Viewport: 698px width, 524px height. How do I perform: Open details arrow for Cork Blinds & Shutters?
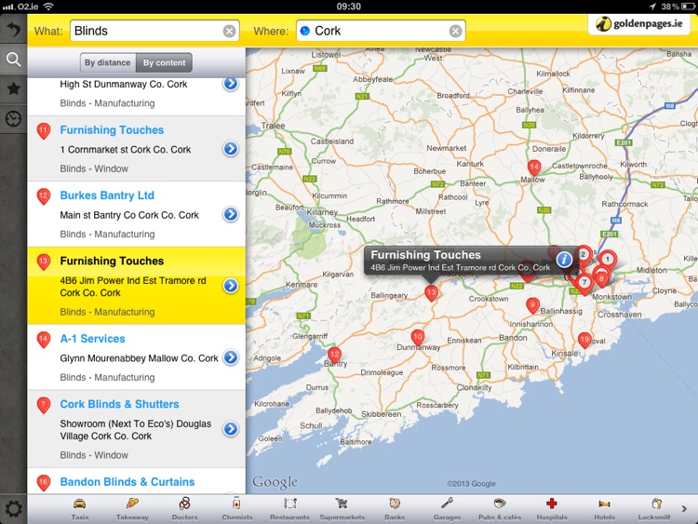pyautogui.click(x=231, y=429)
